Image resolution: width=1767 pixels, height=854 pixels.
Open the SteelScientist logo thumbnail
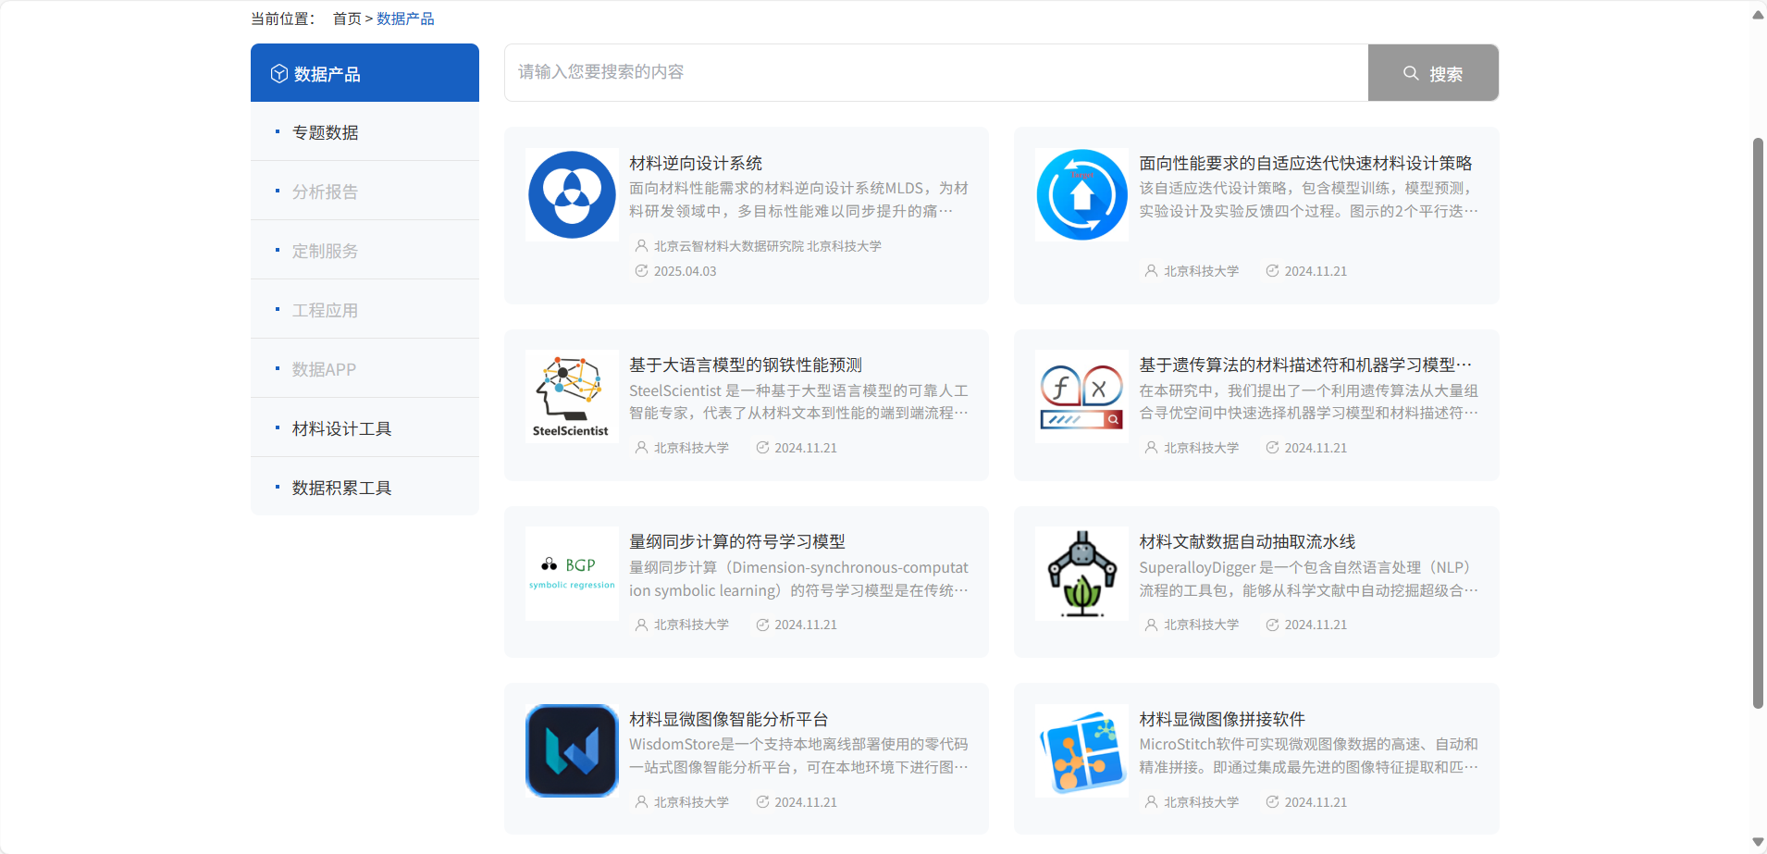(572, 396)
